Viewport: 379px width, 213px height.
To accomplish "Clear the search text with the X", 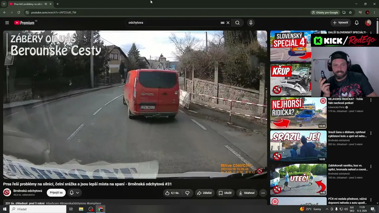I will (228, 23).
